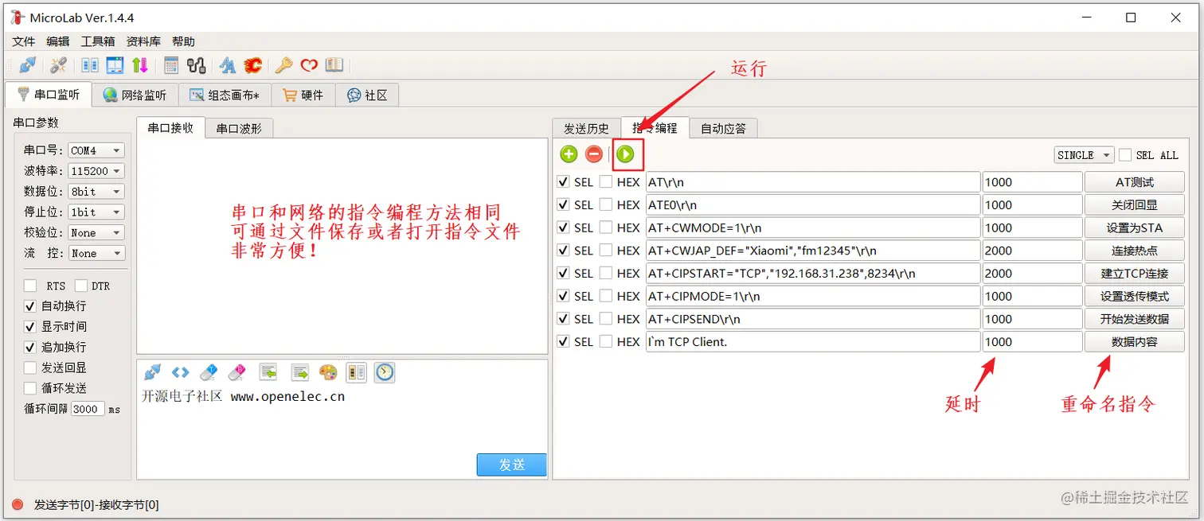Toggle the DTR checkbox
Screen dimensions: 1204x521
pyautogui.click(x=81, y=286)
